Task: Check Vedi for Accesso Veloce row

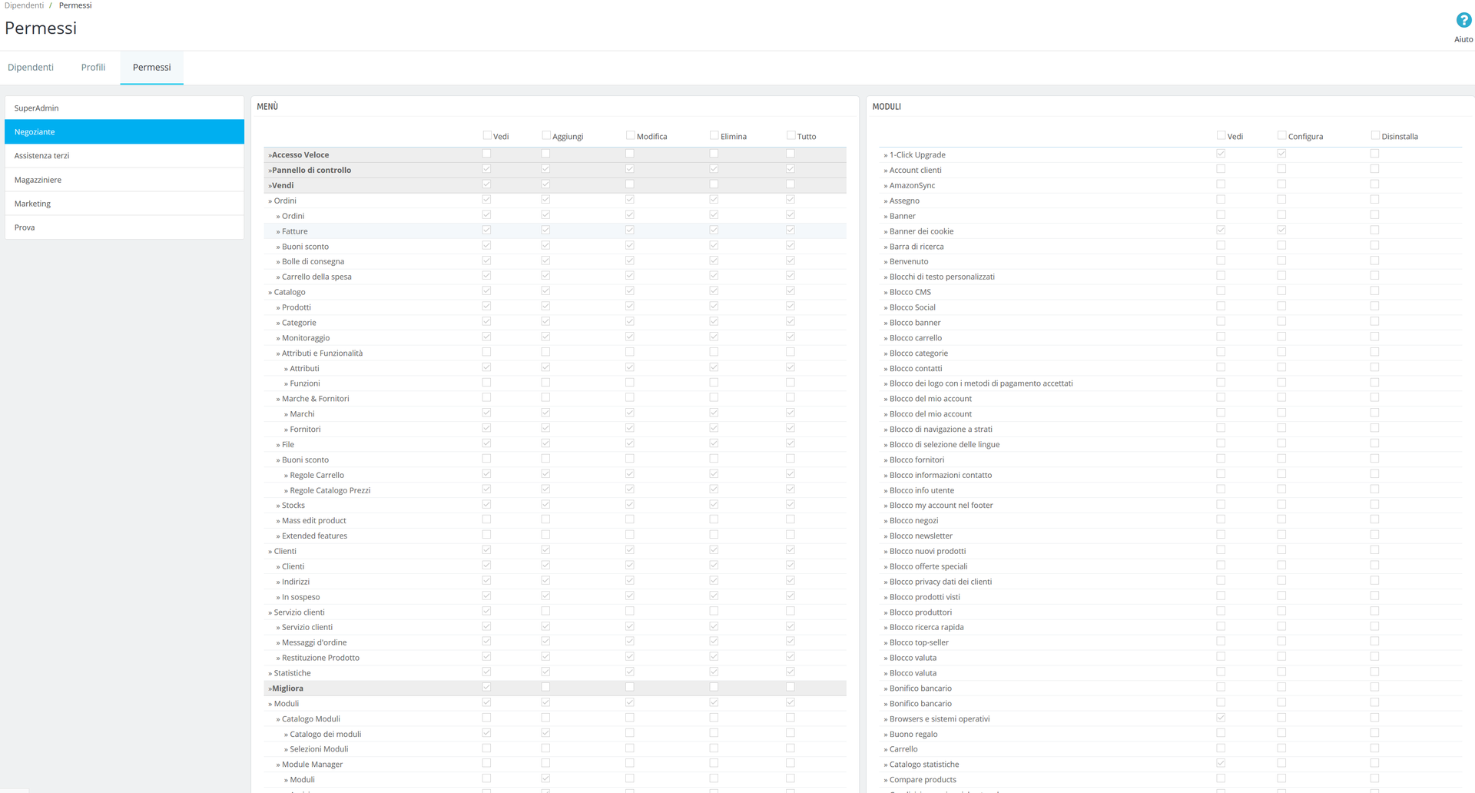Action: 486,154
